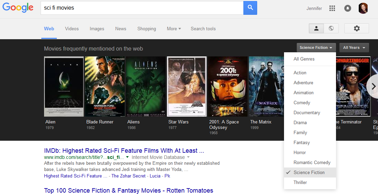This screenshot has height=194, width=378.
Task: Choose Horror from the genre list
Action: coord(300,153)
